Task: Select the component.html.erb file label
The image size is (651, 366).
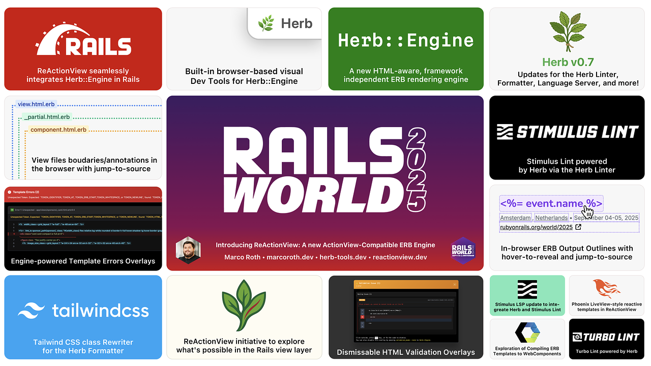Action: (58, 130)
